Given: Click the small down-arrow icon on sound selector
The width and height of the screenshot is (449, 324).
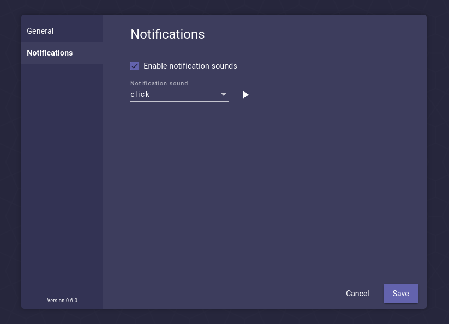Looking at the screenshot, I should [x=224, y=94].
